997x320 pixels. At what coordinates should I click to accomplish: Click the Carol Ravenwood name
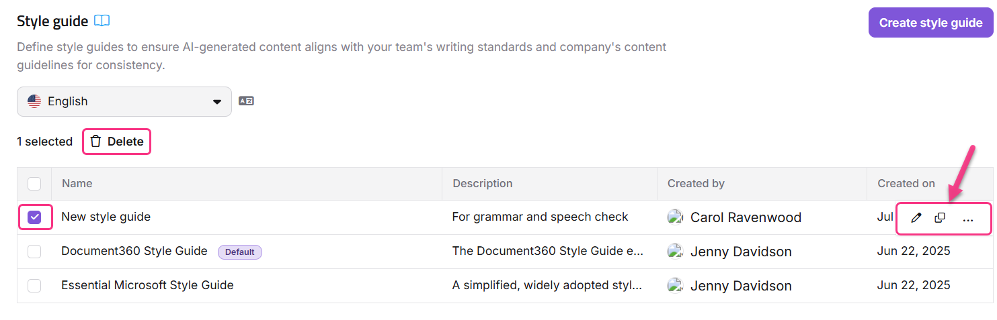point(746,217)
